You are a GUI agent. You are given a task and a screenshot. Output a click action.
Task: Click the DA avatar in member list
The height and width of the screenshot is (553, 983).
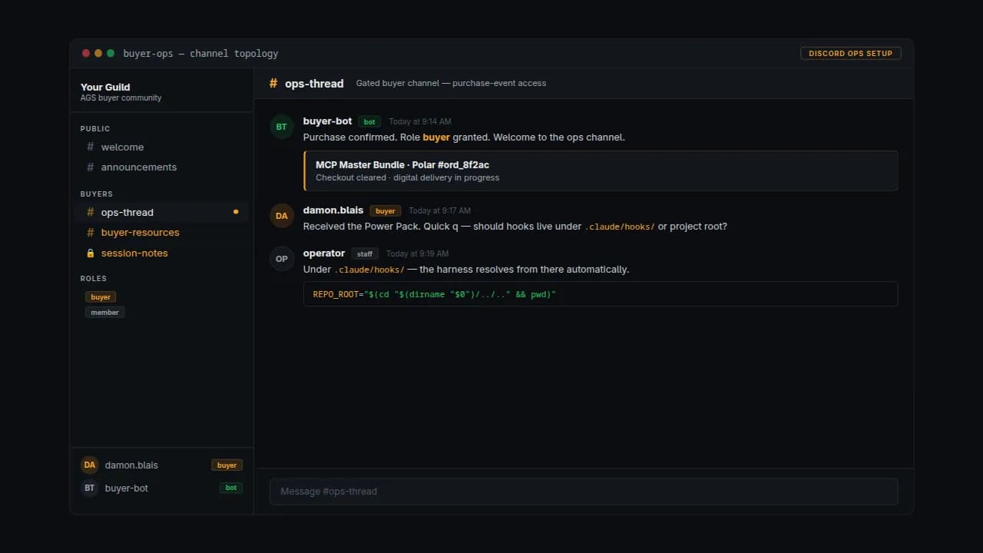pyautogui.click(x=90, y=465)
